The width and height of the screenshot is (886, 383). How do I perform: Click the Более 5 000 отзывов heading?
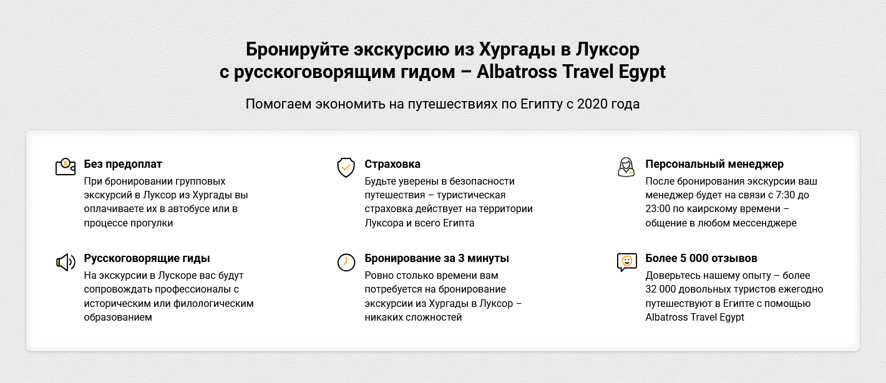[x=701, y=258]
